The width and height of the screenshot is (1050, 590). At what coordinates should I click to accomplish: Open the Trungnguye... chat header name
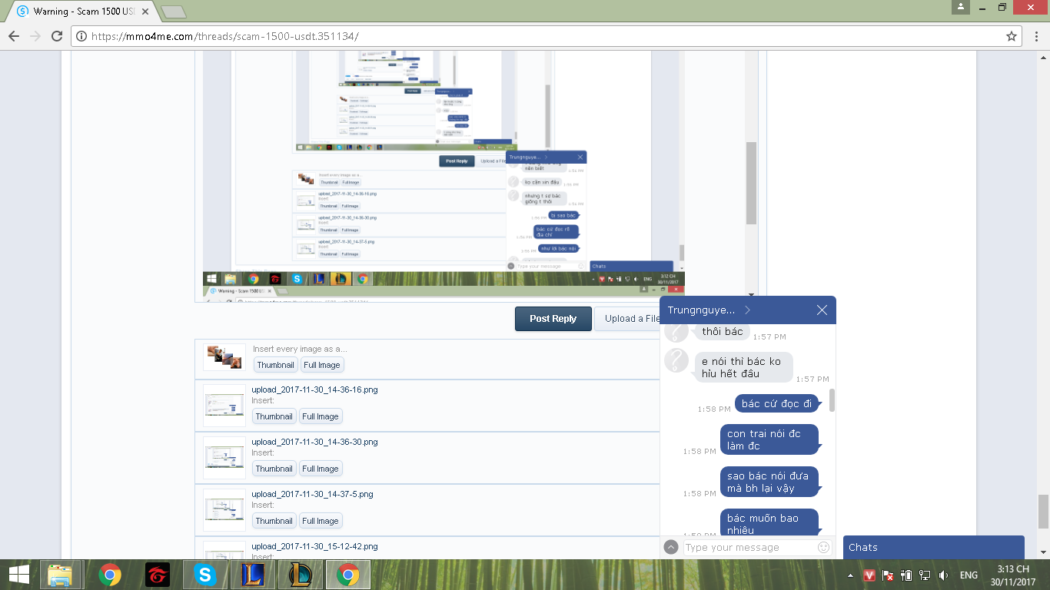pos(701,310)
